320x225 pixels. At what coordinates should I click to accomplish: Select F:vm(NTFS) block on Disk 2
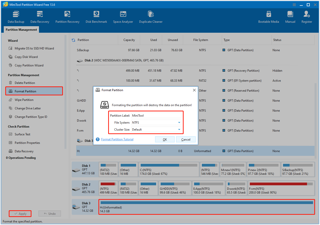tap(281, 188)
